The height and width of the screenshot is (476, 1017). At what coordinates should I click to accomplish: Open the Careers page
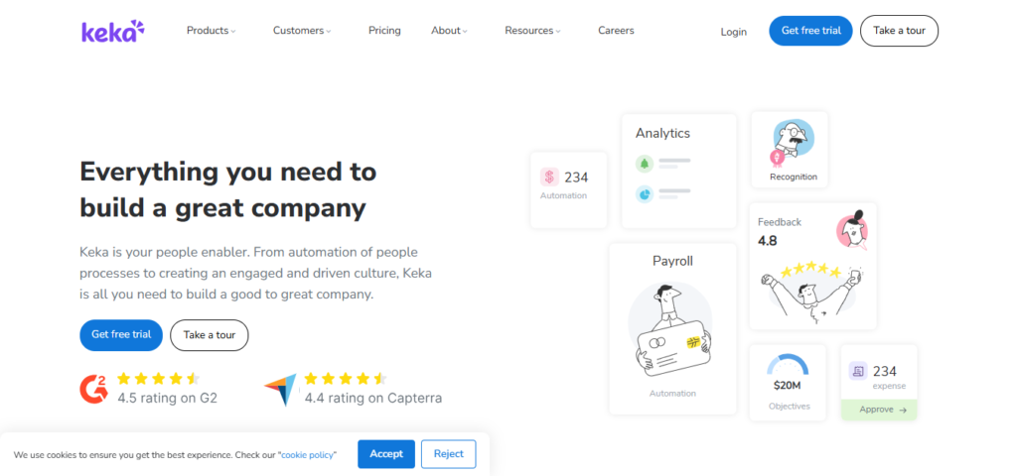tap(616, 31)
